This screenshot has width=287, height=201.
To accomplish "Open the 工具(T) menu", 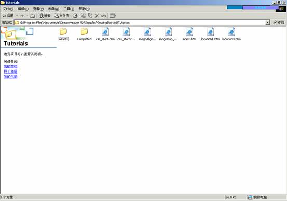I will coord(69,9).
